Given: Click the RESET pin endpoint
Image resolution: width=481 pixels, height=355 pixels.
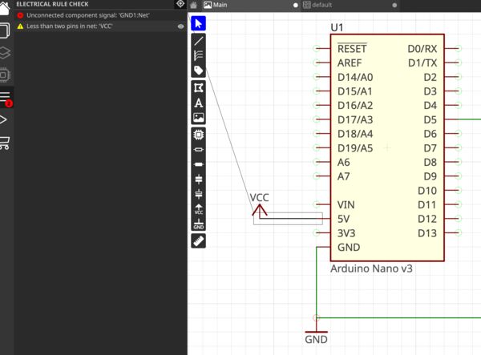Looking at the screenshot, I should [x=317, y=48].
